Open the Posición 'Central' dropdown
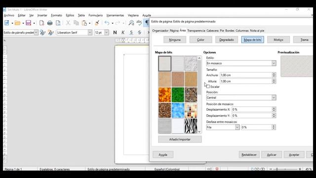Viewport: 316px width, 178px height. tap(274, 98)
